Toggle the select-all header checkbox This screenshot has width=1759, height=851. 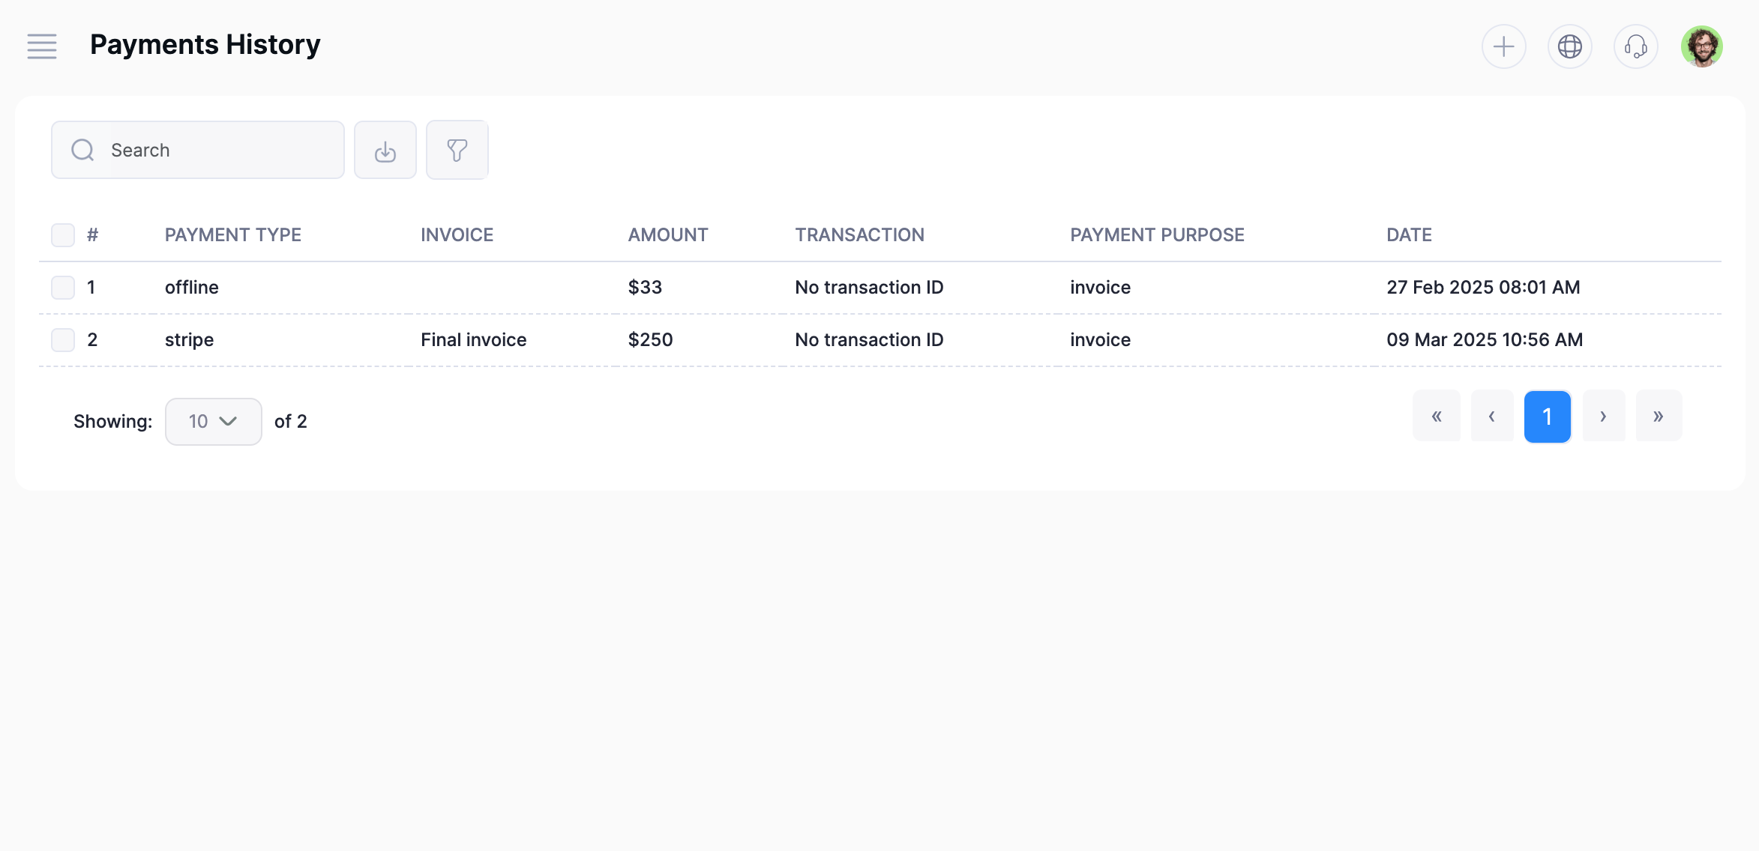(x=63, y=235)
